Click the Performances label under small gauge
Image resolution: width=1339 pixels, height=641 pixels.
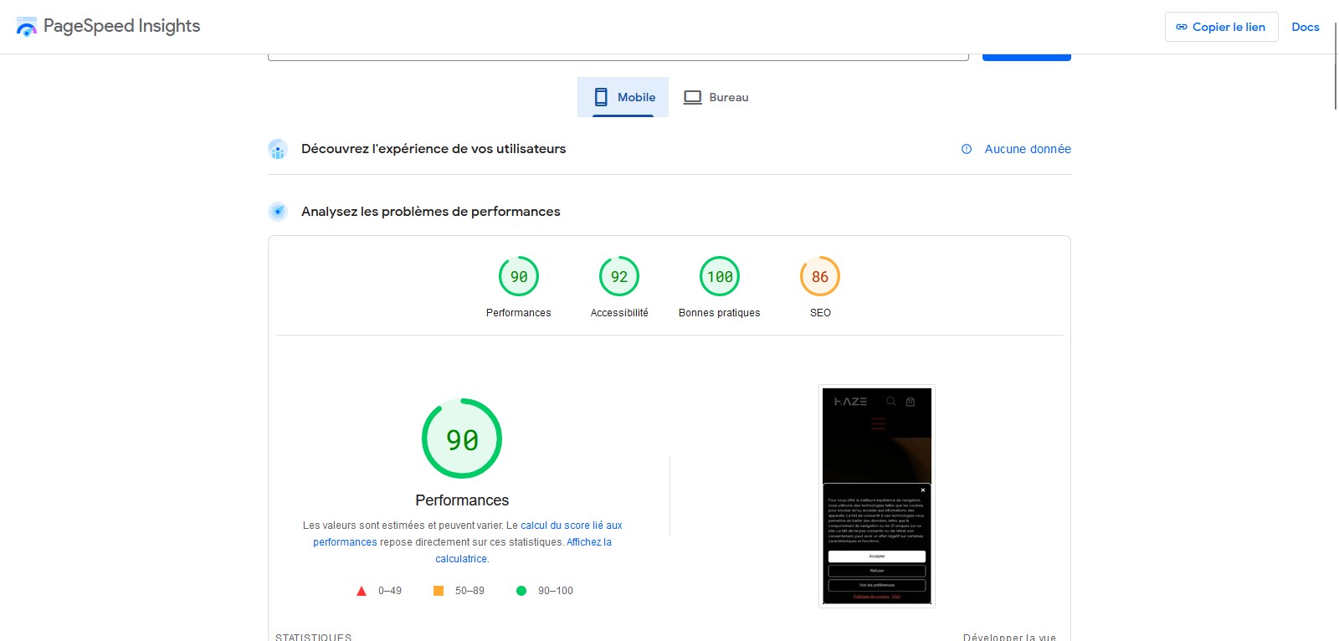pyautogui.click(x=519, y=313)
